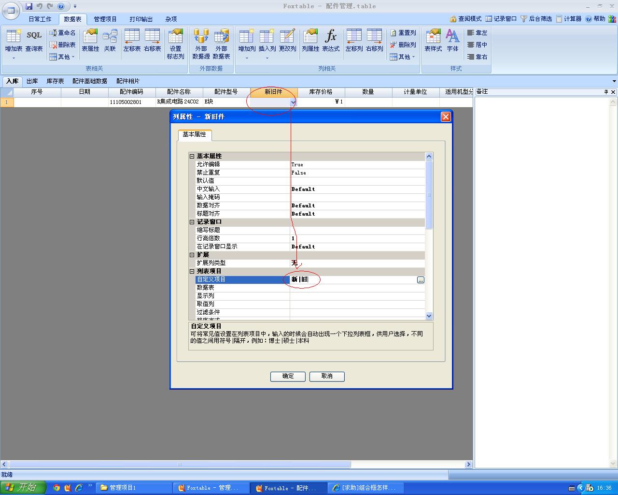
Task: Collapse the 扩展 property group
Action: coord(192,255)
